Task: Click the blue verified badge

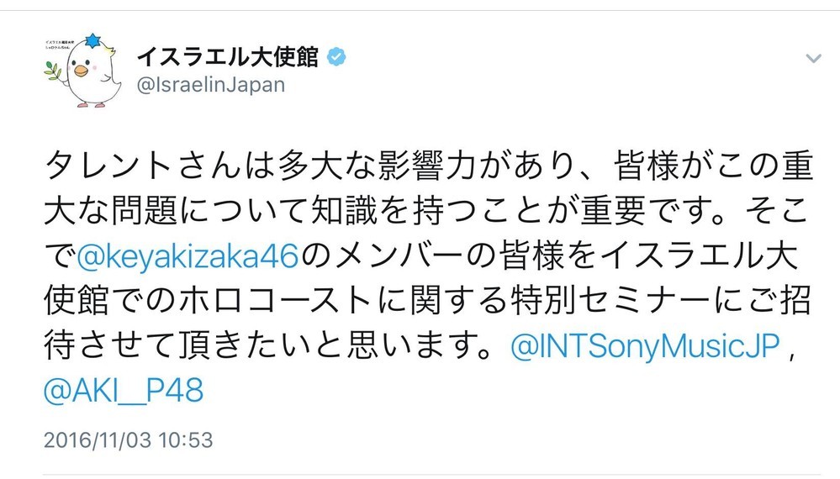Action: [x=334, y=56]
